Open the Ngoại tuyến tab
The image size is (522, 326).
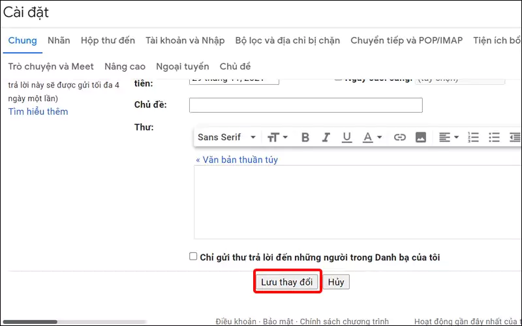183,67
